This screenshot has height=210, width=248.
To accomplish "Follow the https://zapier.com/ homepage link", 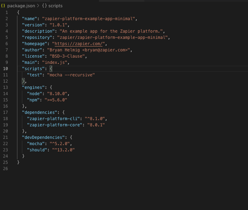I will 79,44.
